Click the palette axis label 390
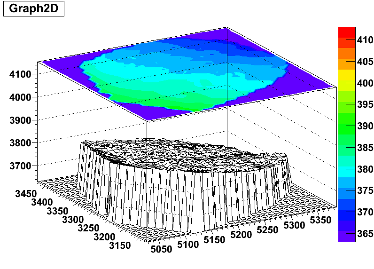The height and width of the screenshot is (269, 374). pos(365,126)
